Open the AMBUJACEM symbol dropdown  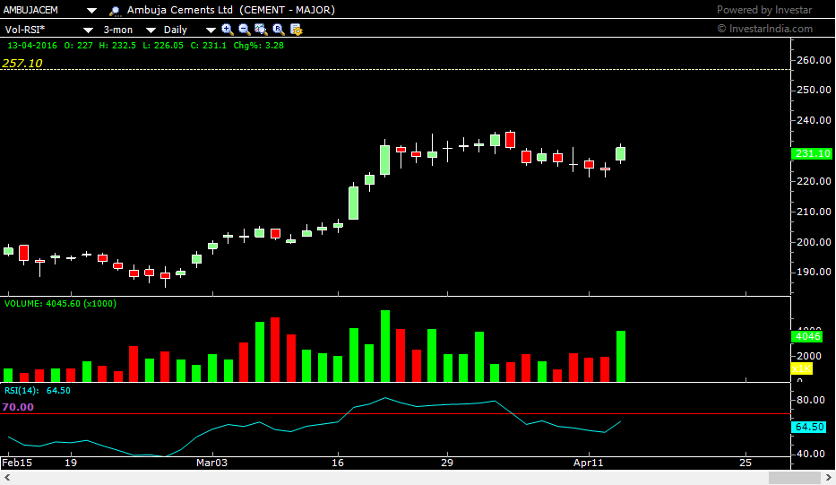click(x=91, y=10)
